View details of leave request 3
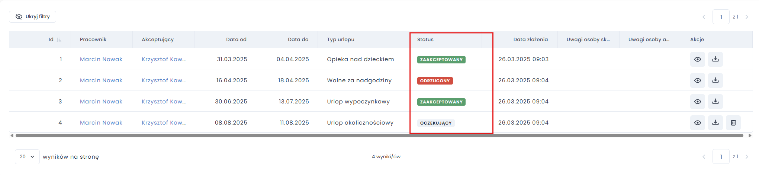Viewport: 759px width, 175px height. pos(697,102)
